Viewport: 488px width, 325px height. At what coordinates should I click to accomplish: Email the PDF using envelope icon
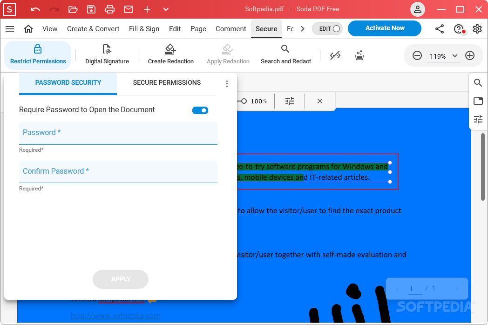(129, 9)
